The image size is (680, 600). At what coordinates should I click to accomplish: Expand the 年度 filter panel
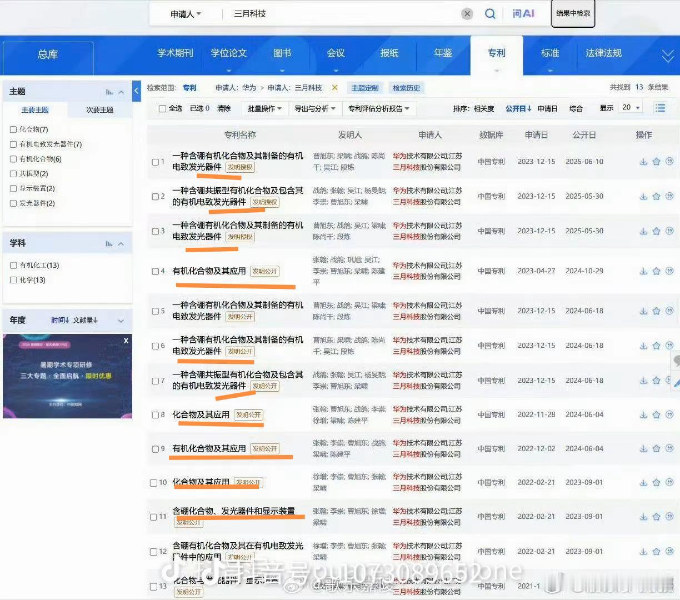(x=121, y=321)
